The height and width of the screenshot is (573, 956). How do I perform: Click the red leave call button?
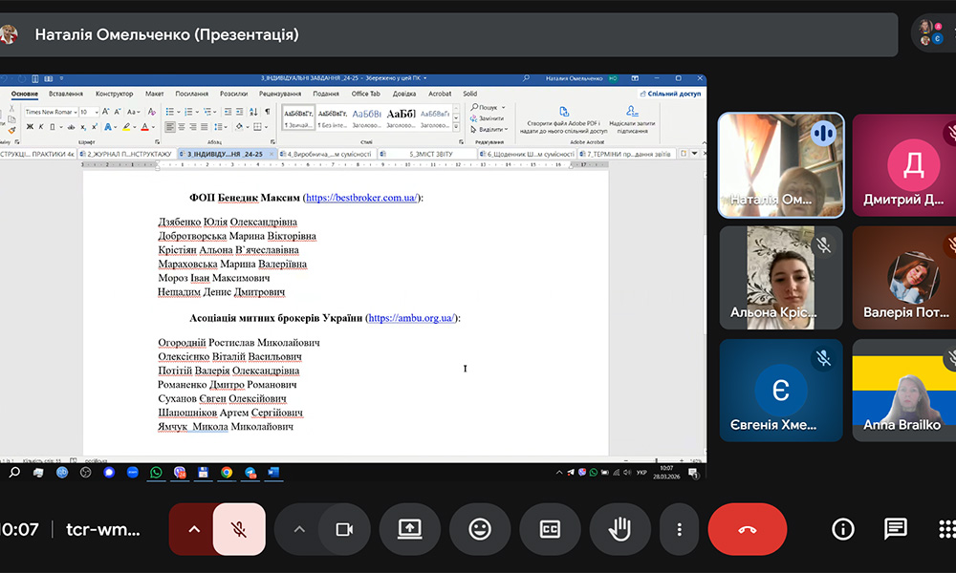[747, 529]
